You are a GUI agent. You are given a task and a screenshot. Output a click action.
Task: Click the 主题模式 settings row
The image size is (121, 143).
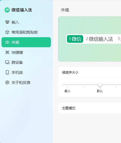[x=89, y=108]
